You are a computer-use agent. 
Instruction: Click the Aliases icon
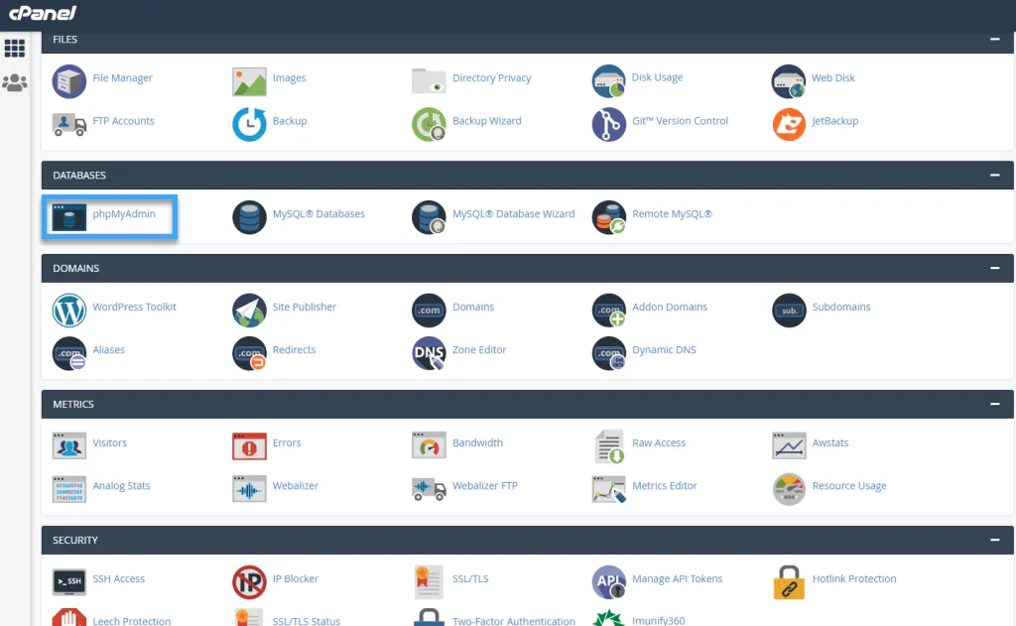[x=68, y=353]
